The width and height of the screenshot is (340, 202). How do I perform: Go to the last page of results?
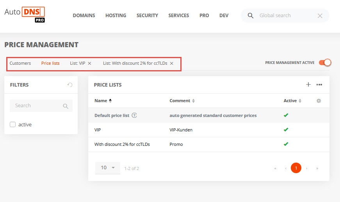point(317,168)
